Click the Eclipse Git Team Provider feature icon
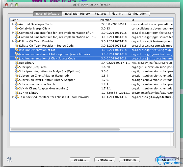183x167 pixels. point(17,41)
